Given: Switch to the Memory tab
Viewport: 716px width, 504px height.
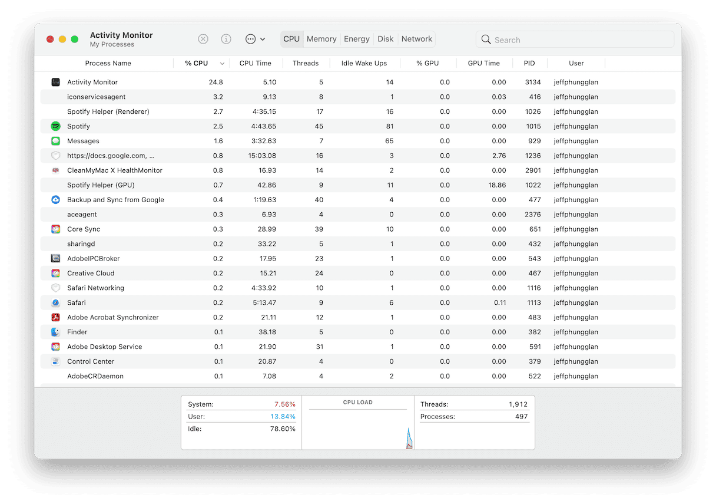Looking at the screenshot, I should pyautogui.click(x=321, y=39).
